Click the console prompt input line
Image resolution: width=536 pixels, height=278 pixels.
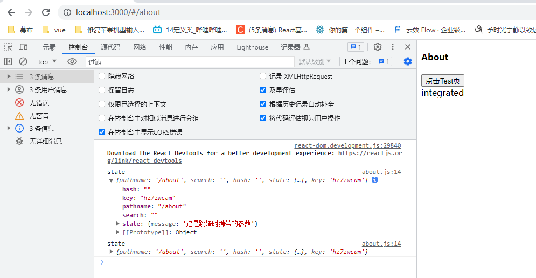256,262
